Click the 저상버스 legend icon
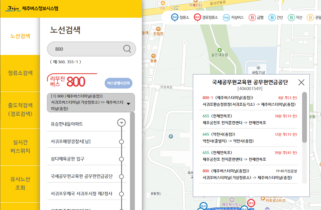 tap(226, 18)
